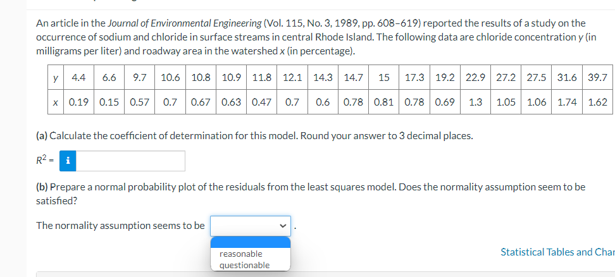Screen dimensions: 615x277
Task: Select the y value 22.9 cell
Action: (x=475, y=78)
